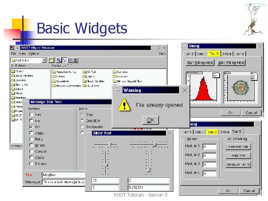This screenshot has height=201, width=268.
Task: Select Colors folder in contents pane
Action: pos(89,76)
